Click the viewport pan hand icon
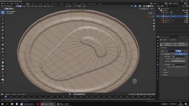 (154, 23)
